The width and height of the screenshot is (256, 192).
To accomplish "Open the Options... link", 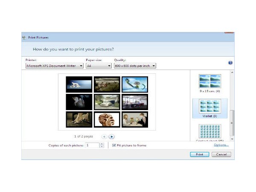I will click(221, 145).
